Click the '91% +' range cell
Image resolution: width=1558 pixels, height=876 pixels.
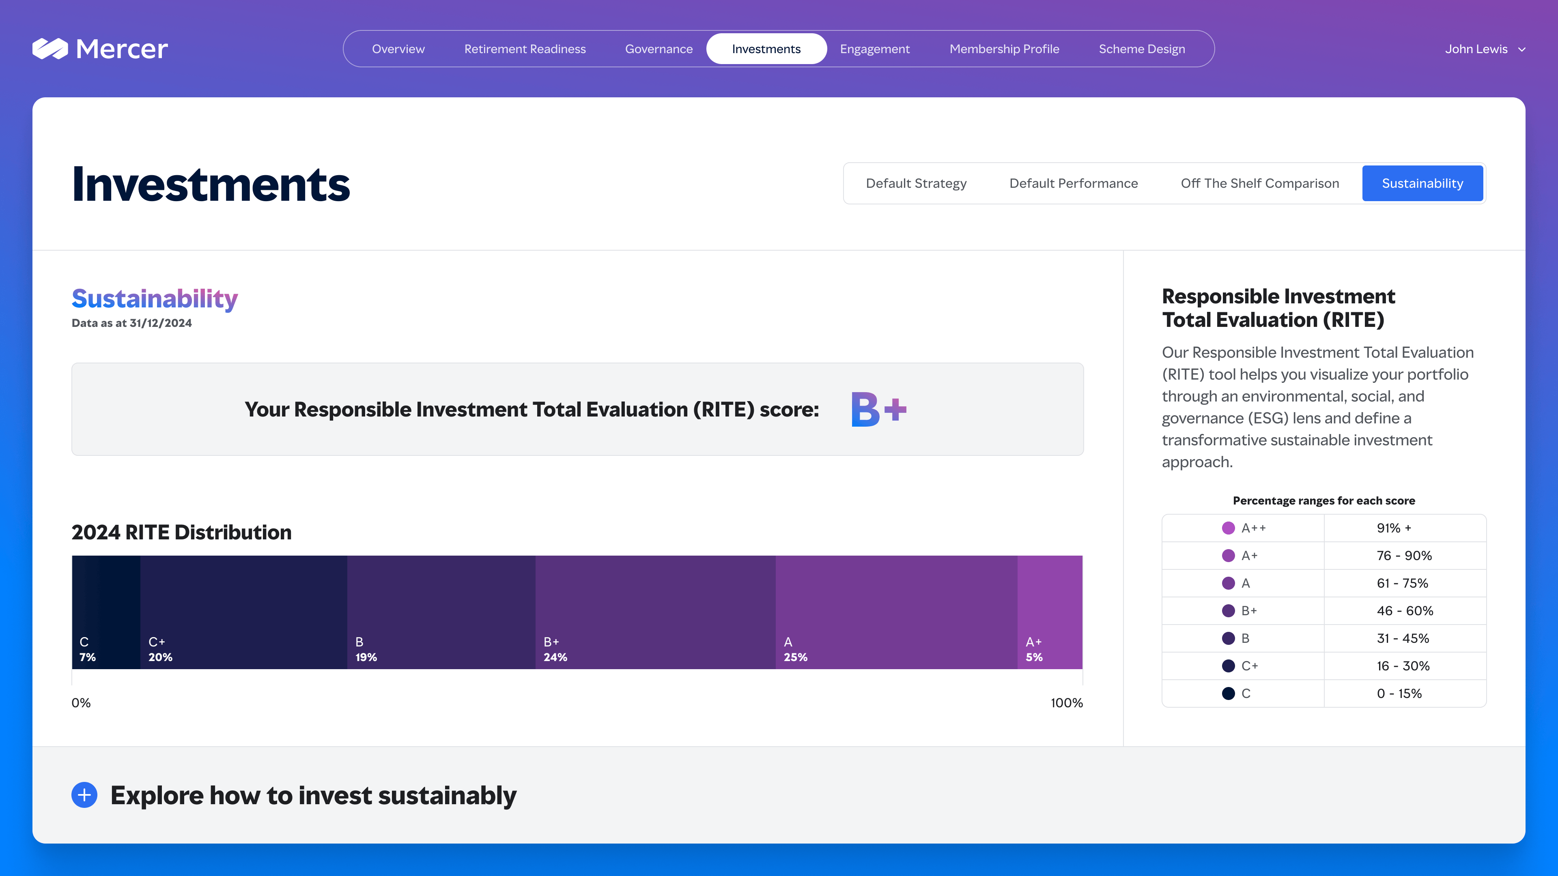click(x=1405, y=528)
